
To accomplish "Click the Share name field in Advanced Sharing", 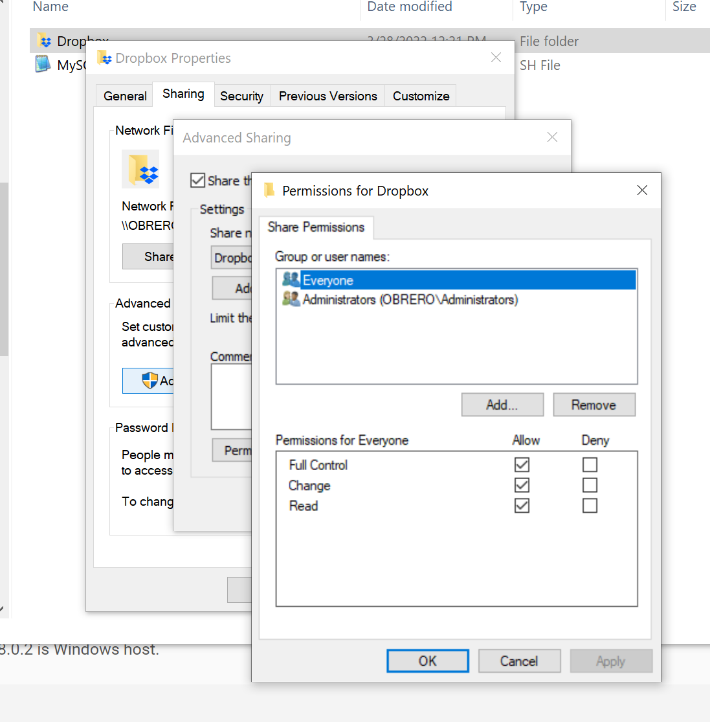I will coord(232,258).
